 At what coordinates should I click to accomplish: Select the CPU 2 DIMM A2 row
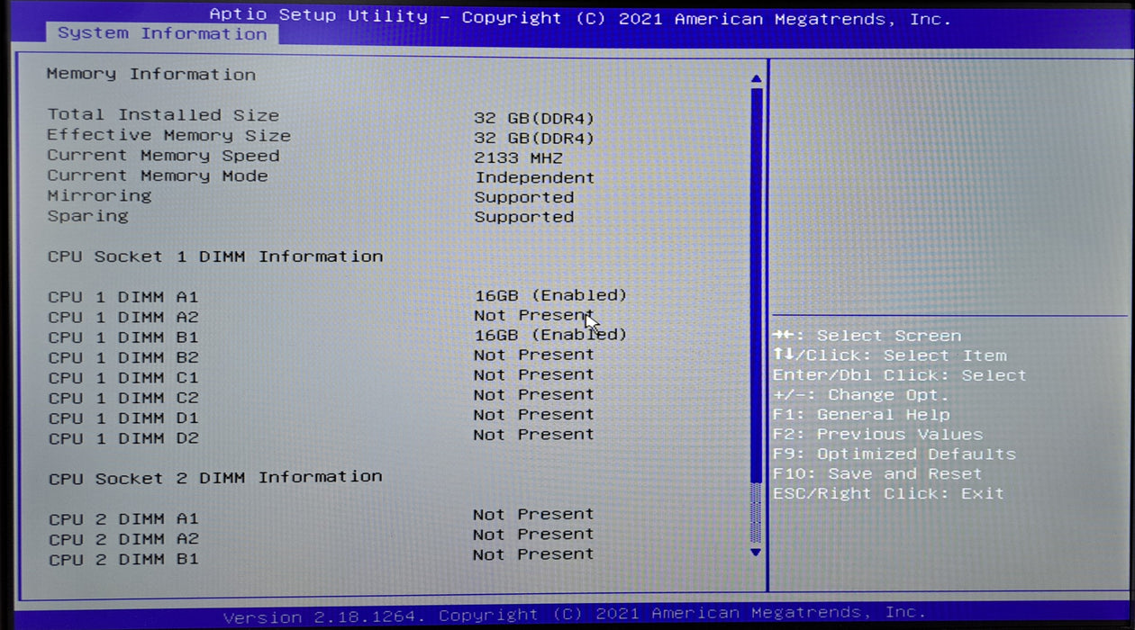coord(321,538)
